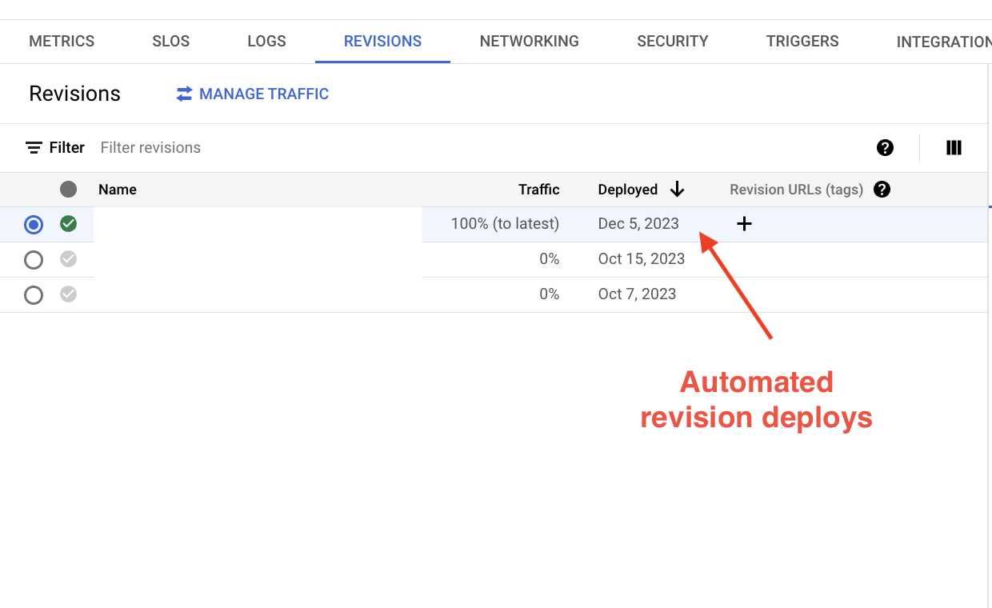Select the Oct 15, 2023 revision radio button
992x608 pixels.
[34, 260]
